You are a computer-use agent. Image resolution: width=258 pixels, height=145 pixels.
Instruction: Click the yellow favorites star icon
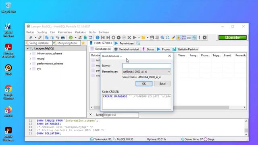pos(83,43)
